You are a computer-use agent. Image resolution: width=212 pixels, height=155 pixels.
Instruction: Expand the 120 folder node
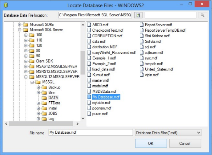pos(26,46)
